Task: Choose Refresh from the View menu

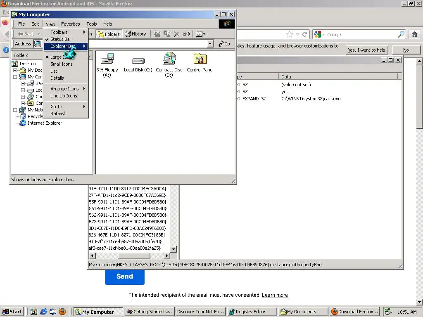Action: pos(66,114)
